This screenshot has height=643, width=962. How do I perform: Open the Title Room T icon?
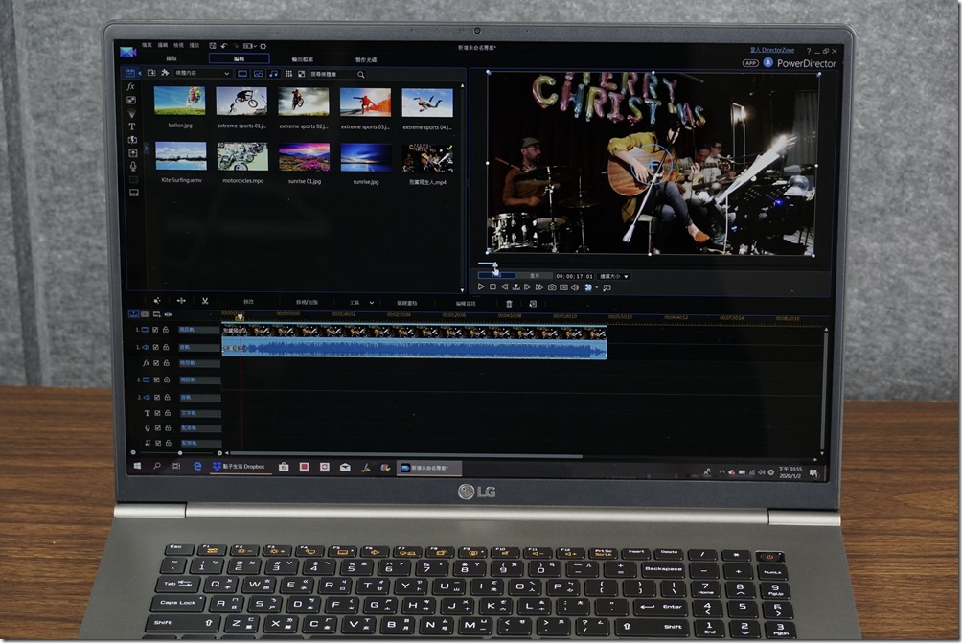point(132,126)
